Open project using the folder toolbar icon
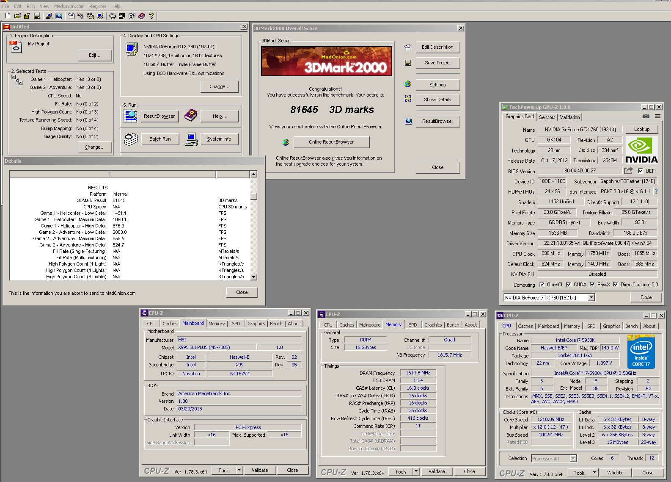This screenshot has height=482, width=671. 17,16
